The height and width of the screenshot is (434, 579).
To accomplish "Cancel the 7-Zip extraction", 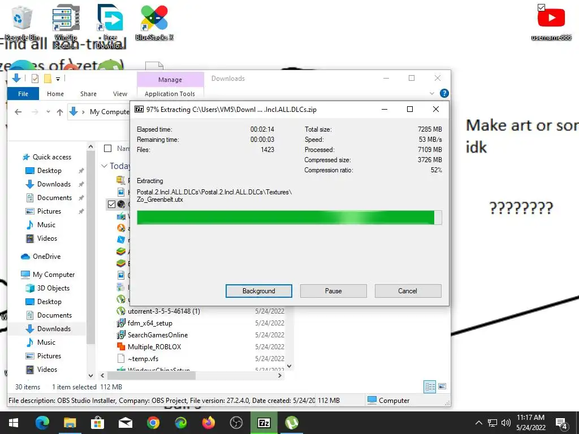I will click(x=408, y=291).
